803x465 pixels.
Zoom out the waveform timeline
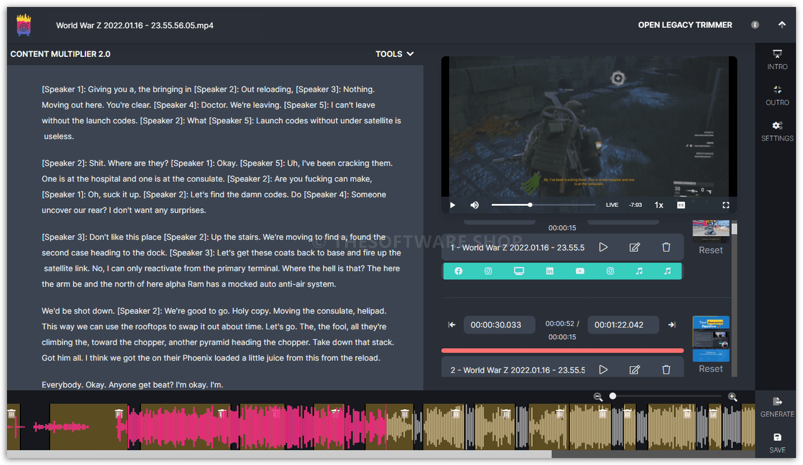pyautogui.click(x=598, y=396)
